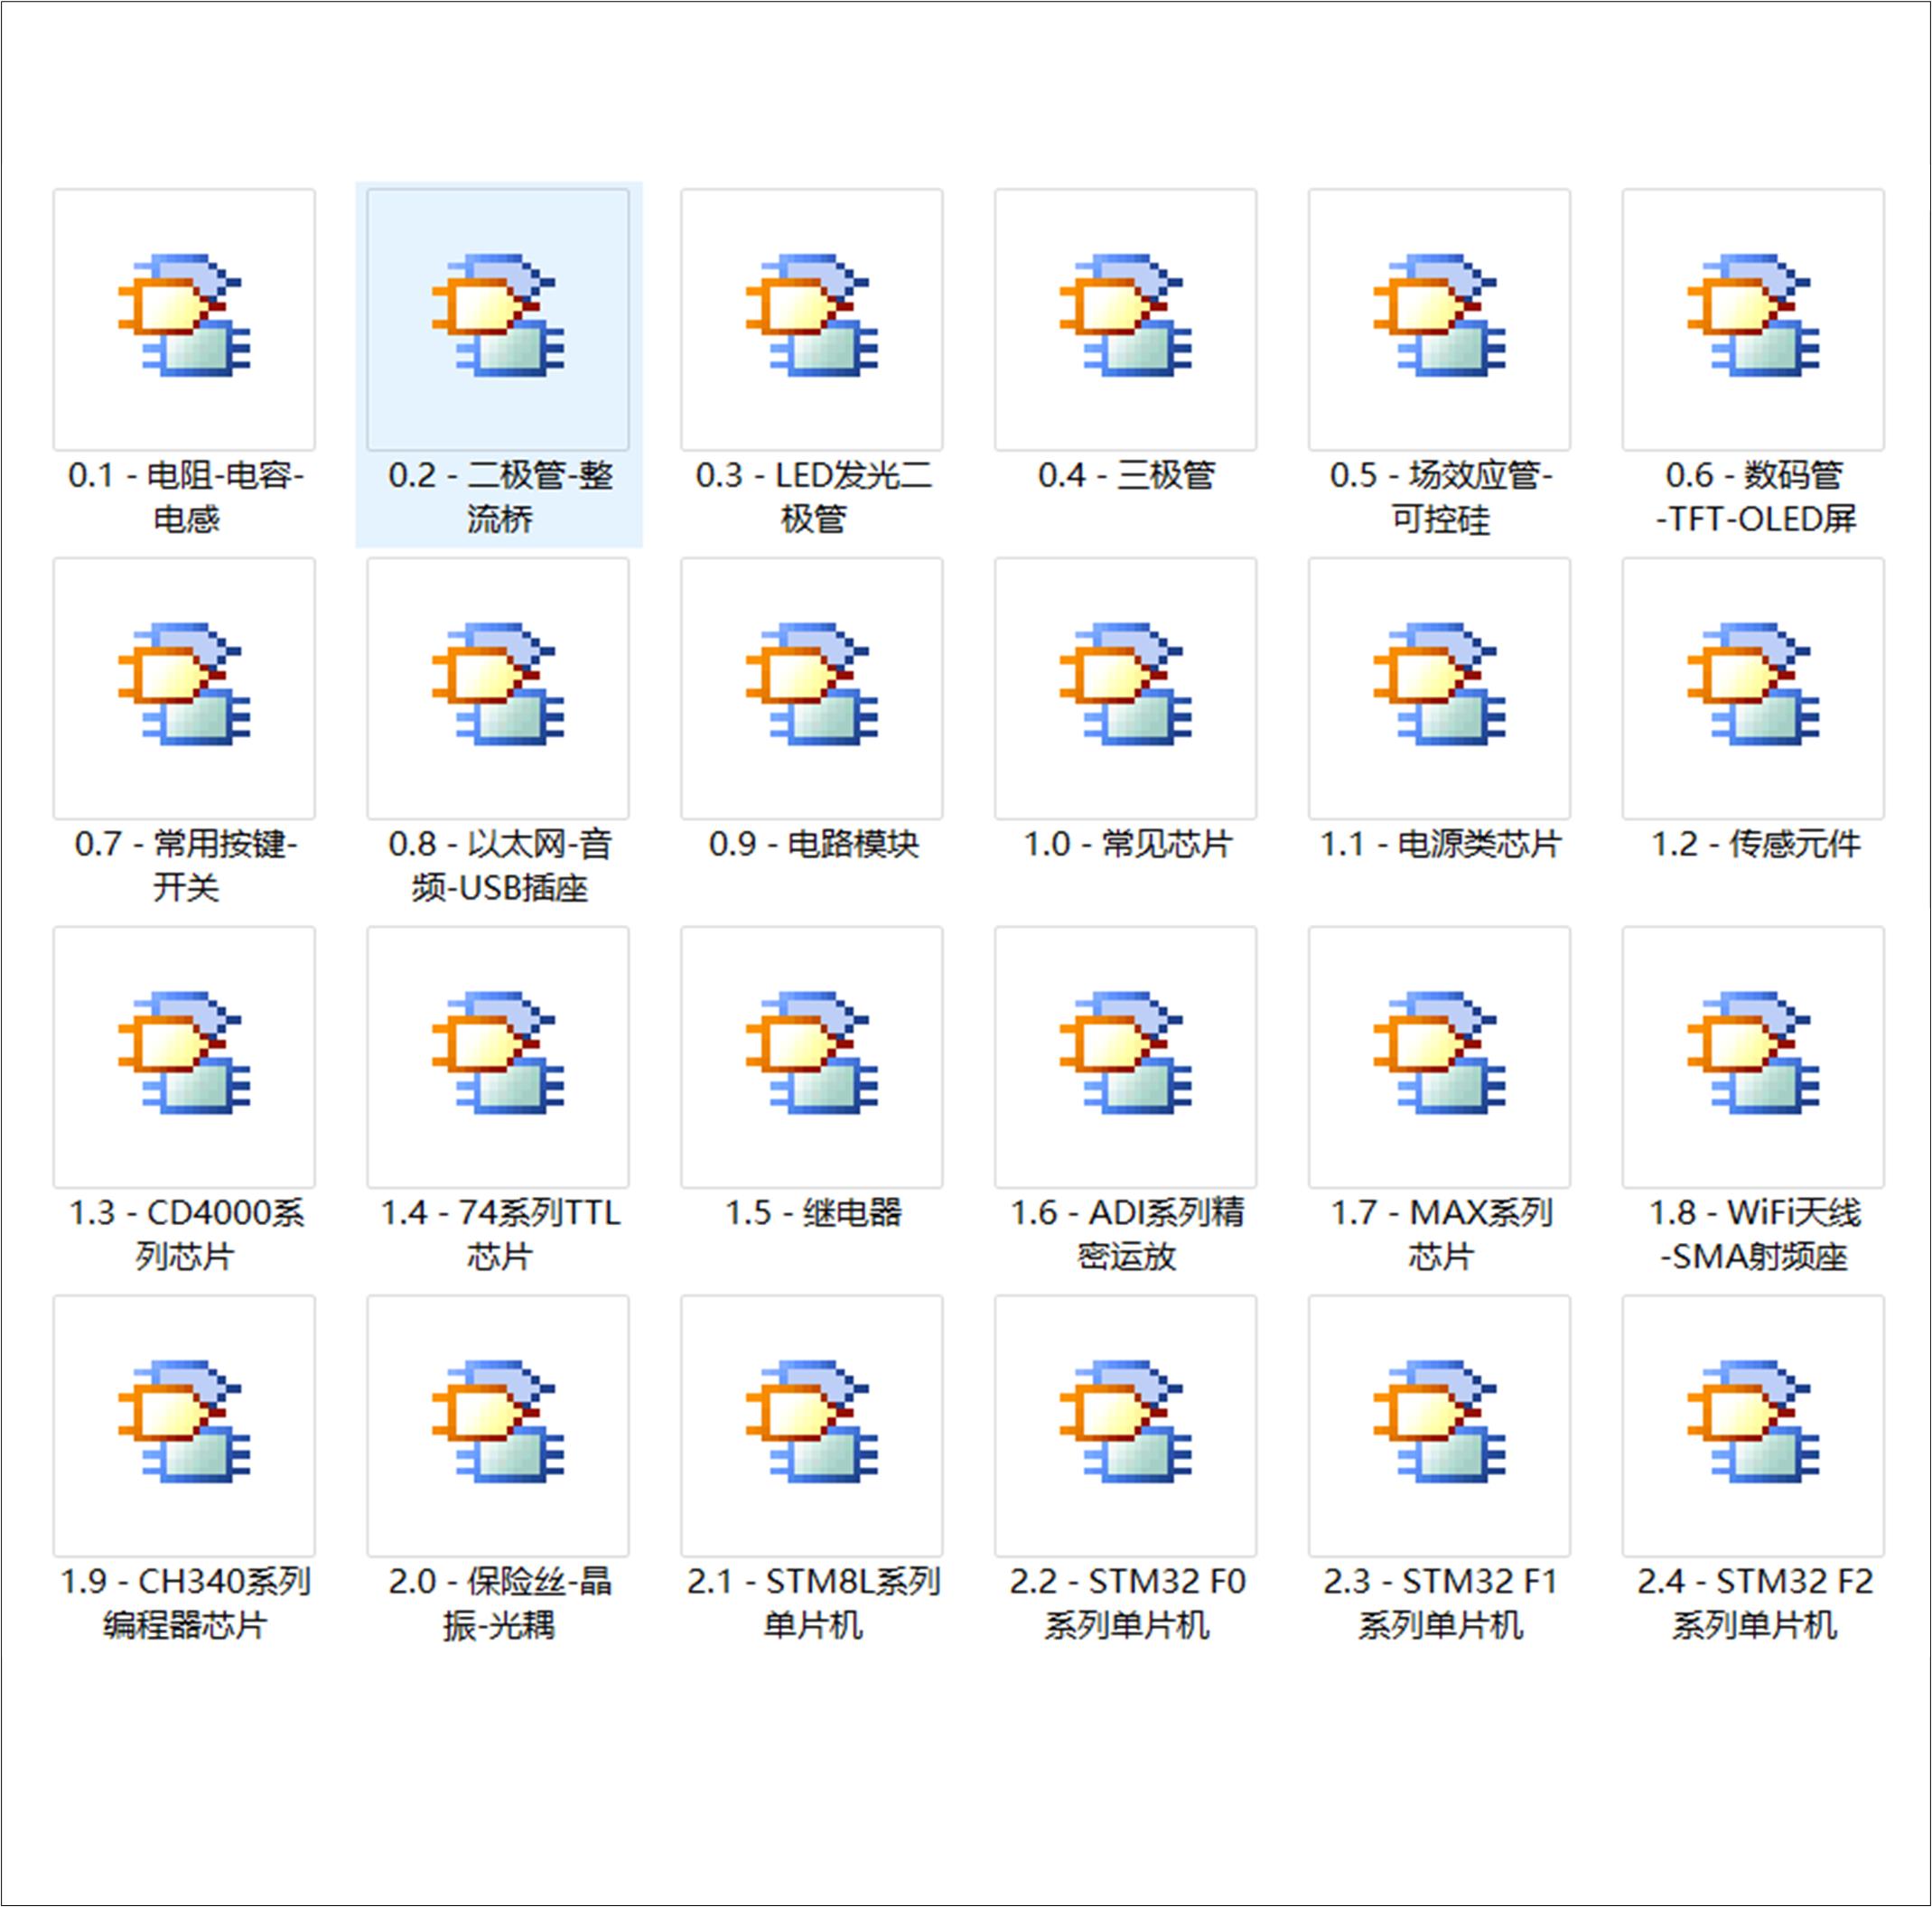Click the file name '1.9 - CH340系列编程器芯片'
The image size is (1932, 1907).
point(185,1603)
